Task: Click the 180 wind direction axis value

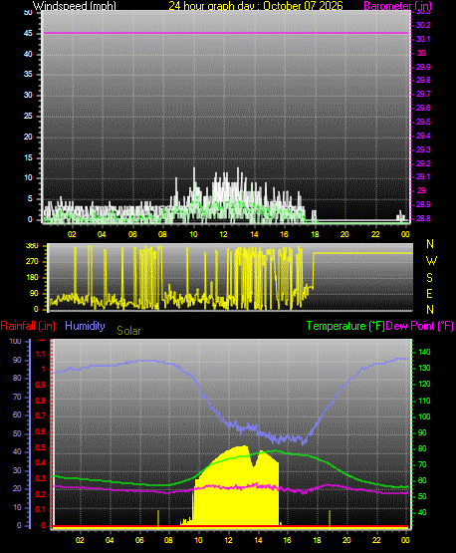Action: 32,278
